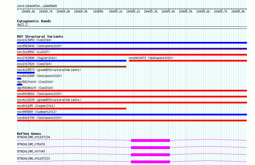Click the 26465.3k ruler tick label
The height and width of the screenshot is (165, 255).
(x=151, y=11)
